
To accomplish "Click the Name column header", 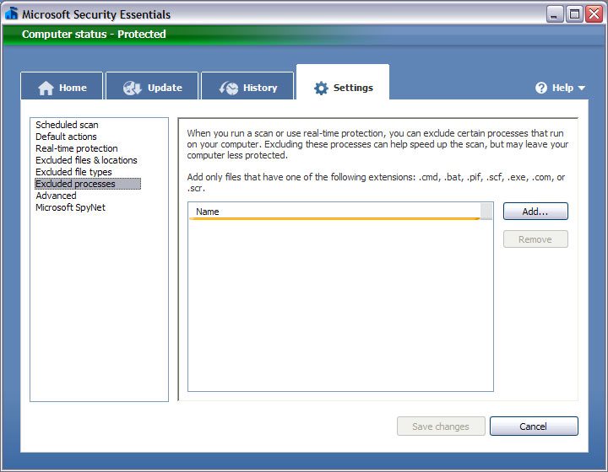I will tap(334, 212).
